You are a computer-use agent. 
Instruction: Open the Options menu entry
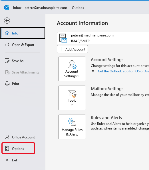18,148
